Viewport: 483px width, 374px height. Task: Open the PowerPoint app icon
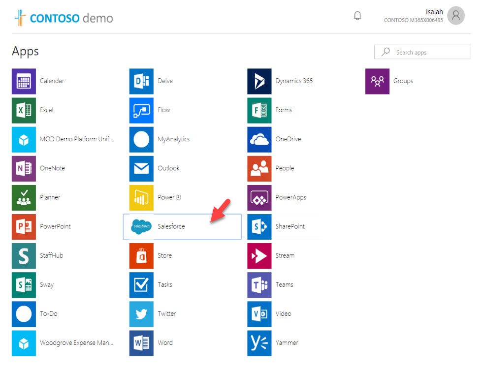tap(24, 226)
